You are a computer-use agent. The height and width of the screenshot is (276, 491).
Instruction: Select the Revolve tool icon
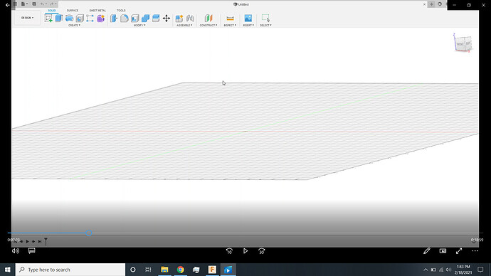pyautogui.click(x=69, y=18)
